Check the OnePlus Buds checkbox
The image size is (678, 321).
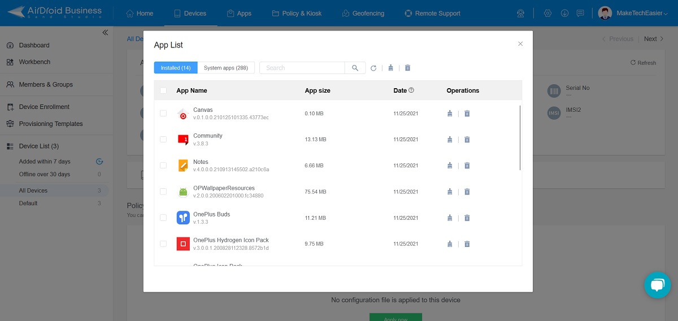tap(163, 218)
